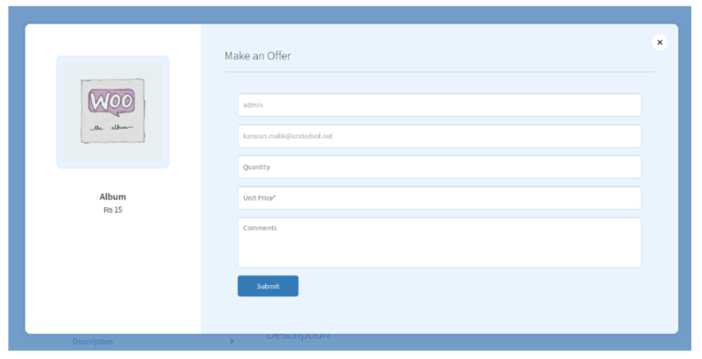Click the Unit Price input field
The height and width of the screenshot is (359, 702).
pyautogui.click(x=439, y=198)
